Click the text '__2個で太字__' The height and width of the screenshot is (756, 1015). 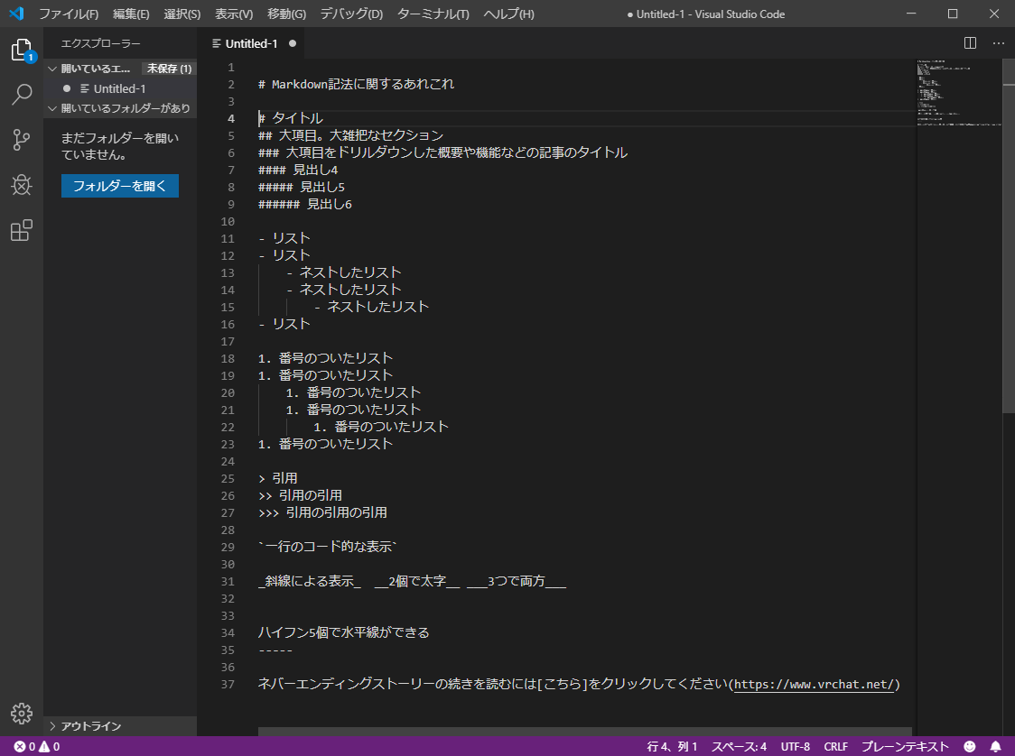(417, 581)
